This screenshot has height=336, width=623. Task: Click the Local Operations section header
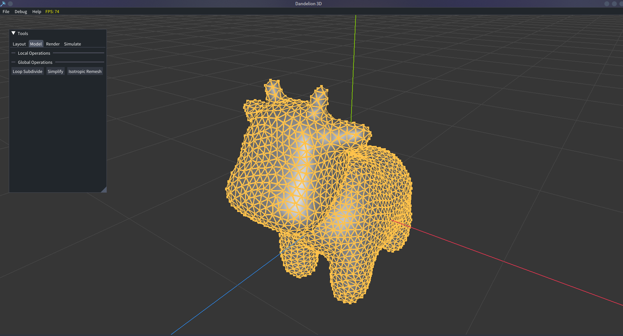coord(34,53)
